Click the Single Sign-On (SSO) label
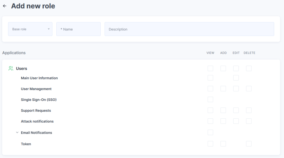The height and width of the screenshot is (158, 284). 39,100
